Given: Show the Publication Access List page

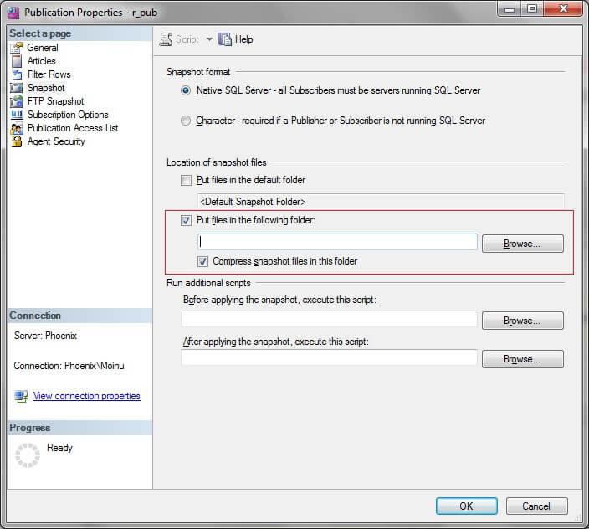Looking at the screenshot, I should click(x=73, y=128).
